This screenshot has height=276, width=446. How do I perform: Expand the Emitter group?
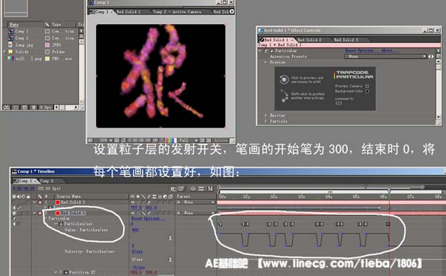[x=266, y=115]
